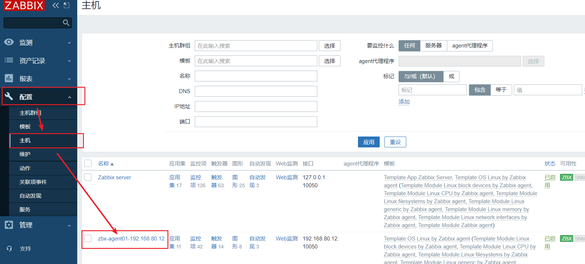
Task: Tick the zbx-agent01-192.168.80.12 row checkbox
Action: point(88,238)
